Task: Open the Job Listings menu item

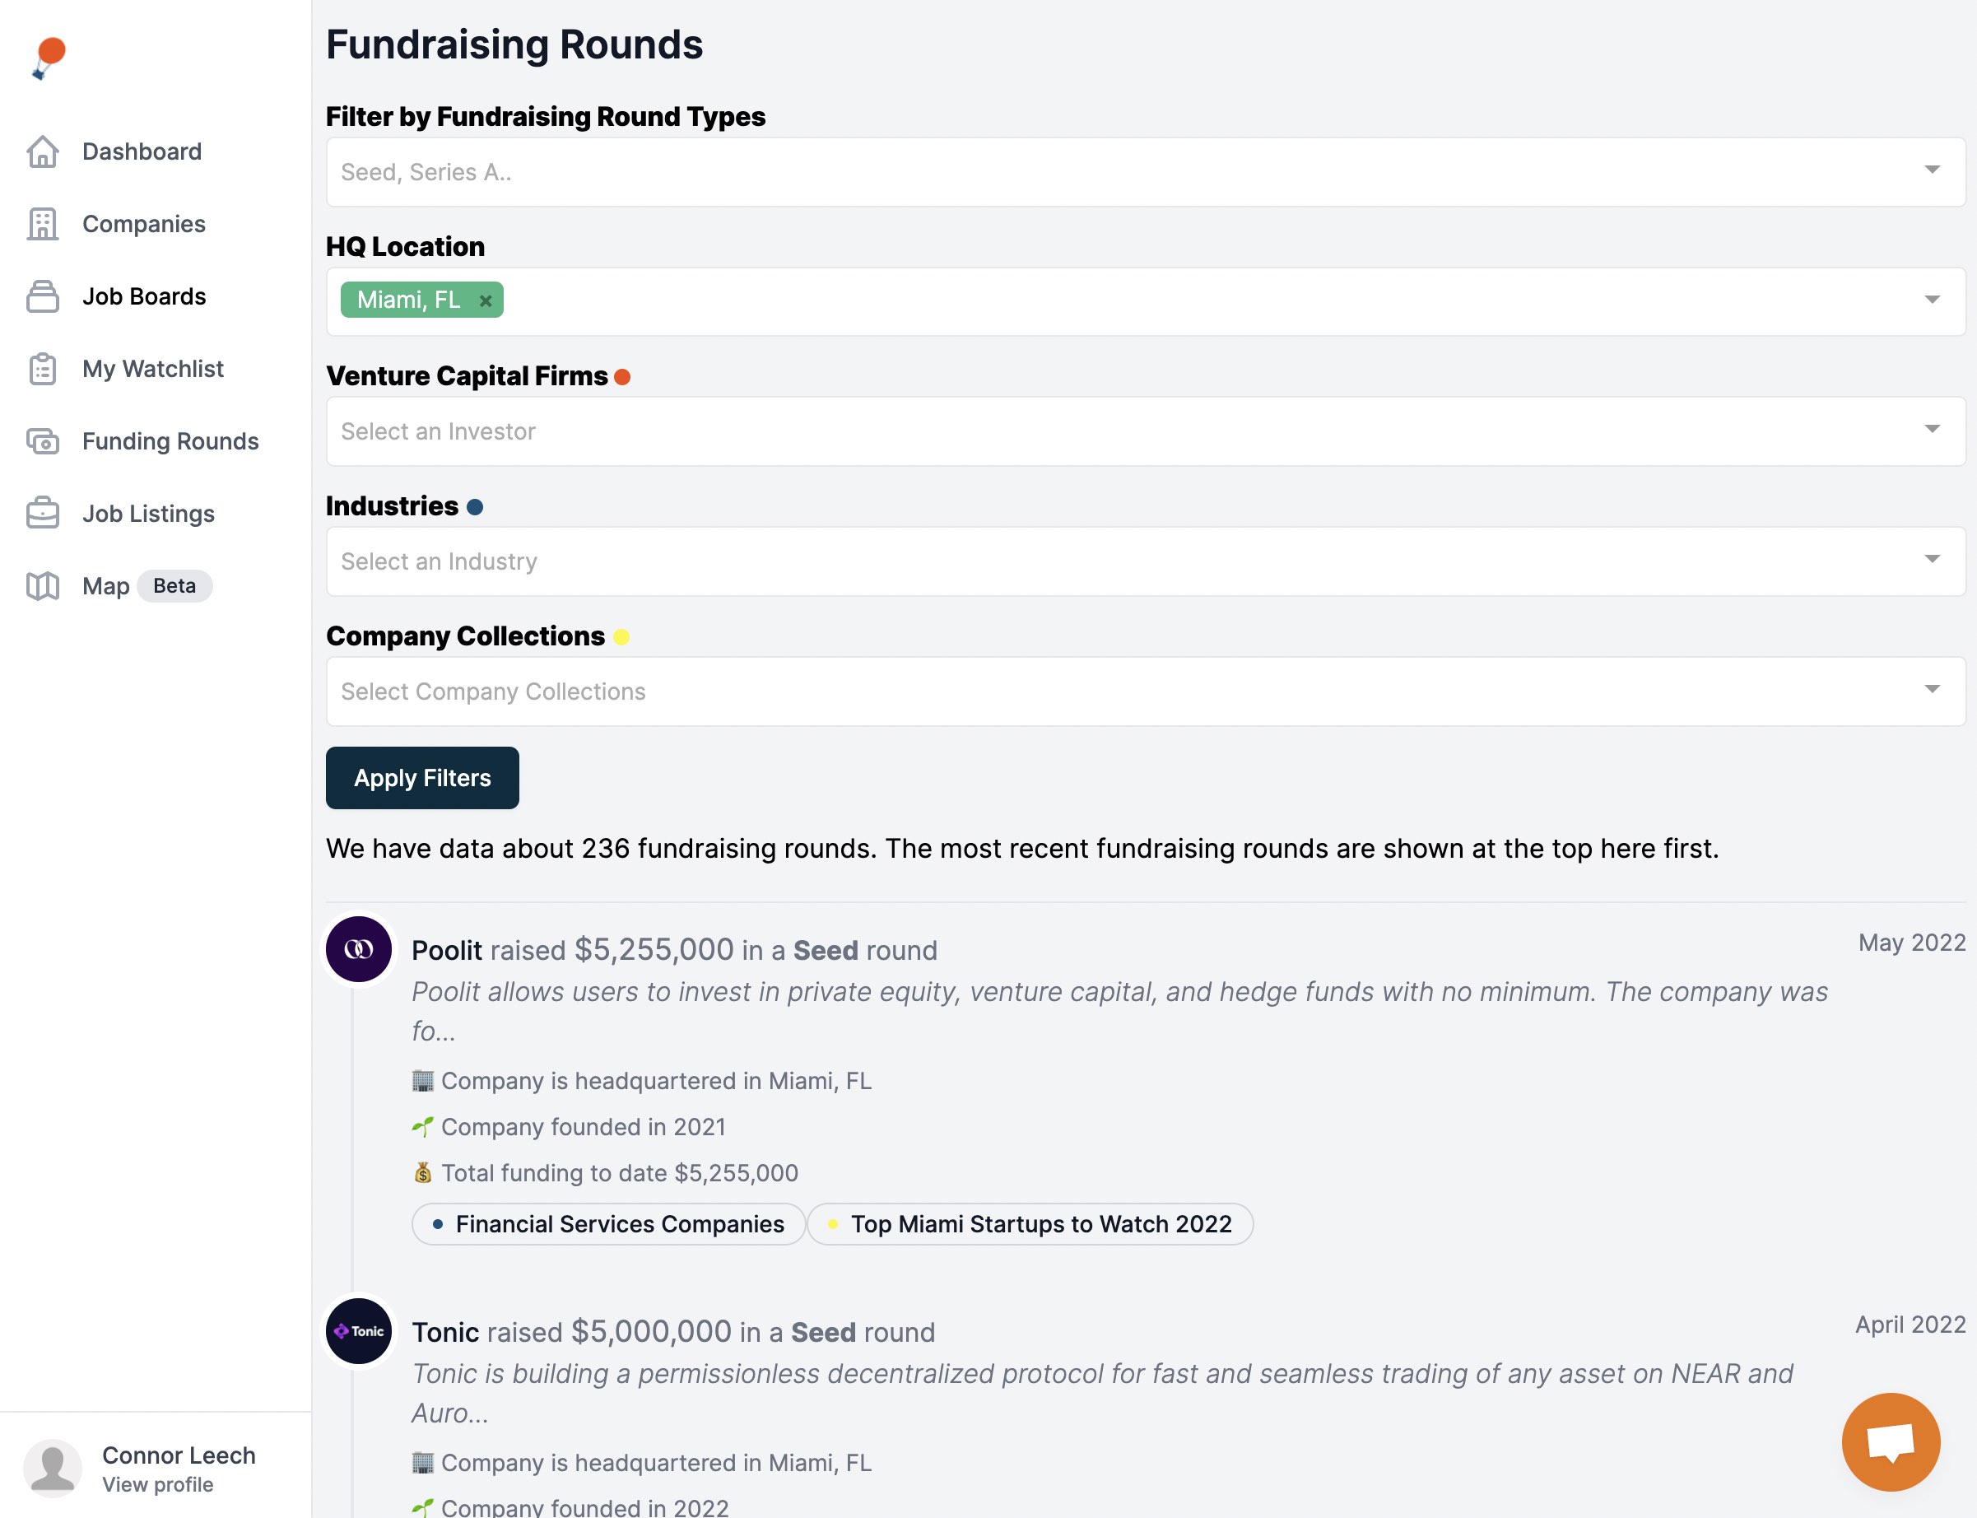Action: click(148, 513)
